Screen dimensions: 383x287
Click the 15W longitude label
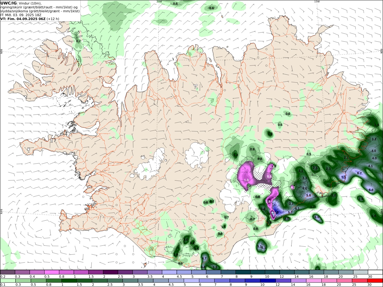(x=317, y=1)
